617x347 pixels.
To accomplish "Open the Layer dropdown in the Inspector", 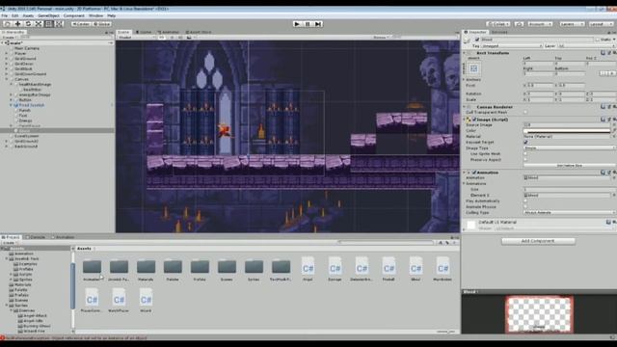I will point(587,46).
